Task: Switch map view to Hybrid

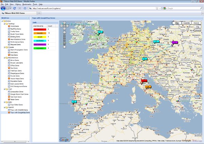Action: point(196,23)
